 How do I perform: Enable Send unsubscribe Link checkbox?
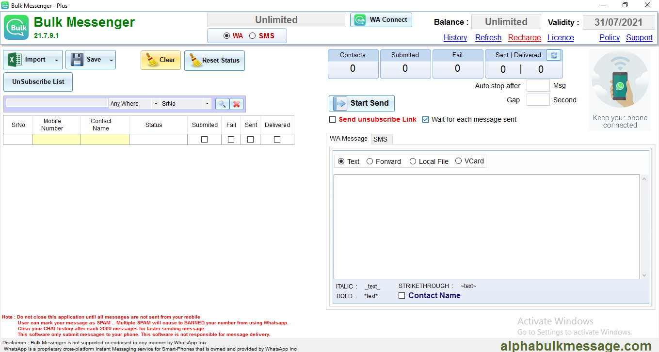(333, 120)
